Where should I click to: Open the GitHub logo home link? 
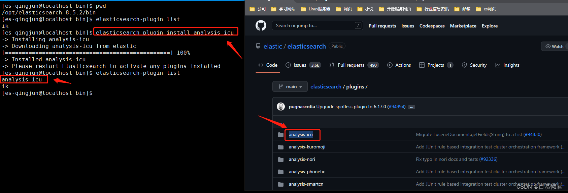(x=261, y=25)
